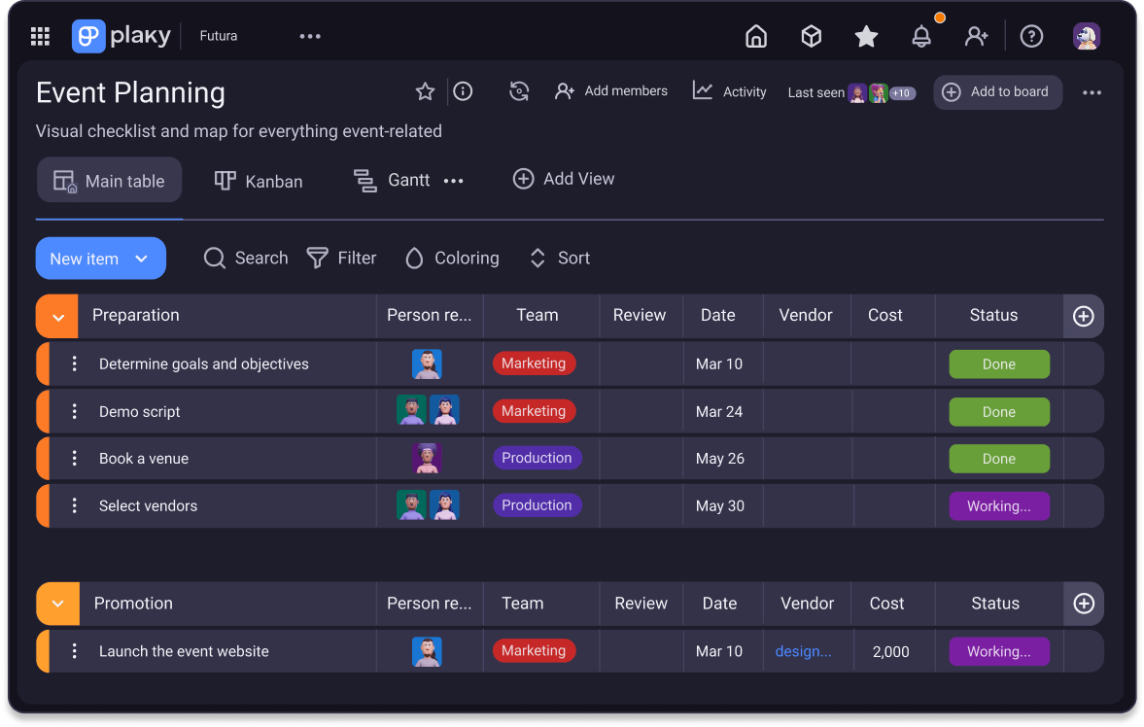
Task: Go to Home via house icon
Action: point(755,36)
